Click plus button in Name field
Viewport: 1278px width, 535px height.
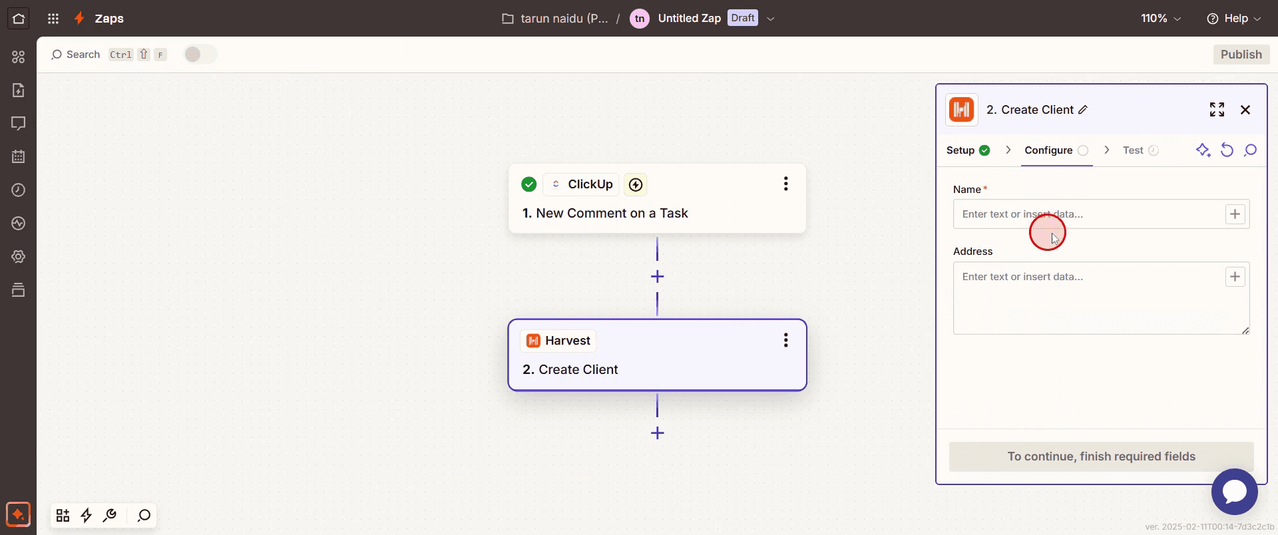pyautogui.click(x=1235, y=214)
